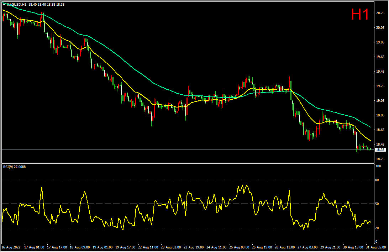This screenshot has height=252, width=389.
Task: Click the 29 Aug 21:00 time label
Action: pyautogui.click(x=330, y=247)
